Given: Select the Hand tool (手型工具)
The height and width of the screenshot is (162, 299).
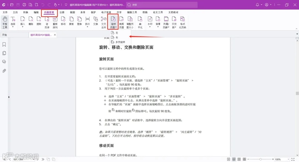Looking at the screenshot, I should 5,22.
